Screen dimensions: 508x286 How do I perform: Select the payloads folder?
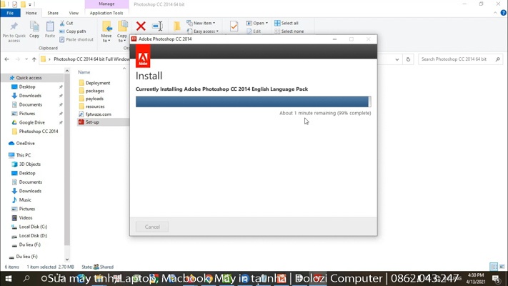coord(94,99)
